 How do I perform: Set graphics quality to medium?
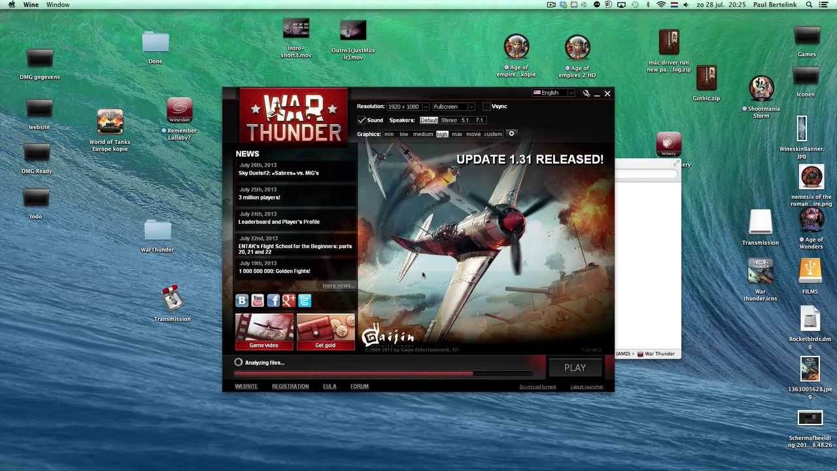423,134
